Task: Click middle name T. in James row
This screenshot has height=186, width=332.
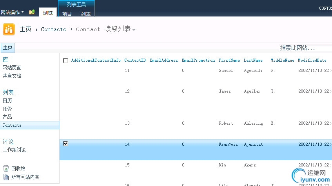Action: (x=273, y=91)
